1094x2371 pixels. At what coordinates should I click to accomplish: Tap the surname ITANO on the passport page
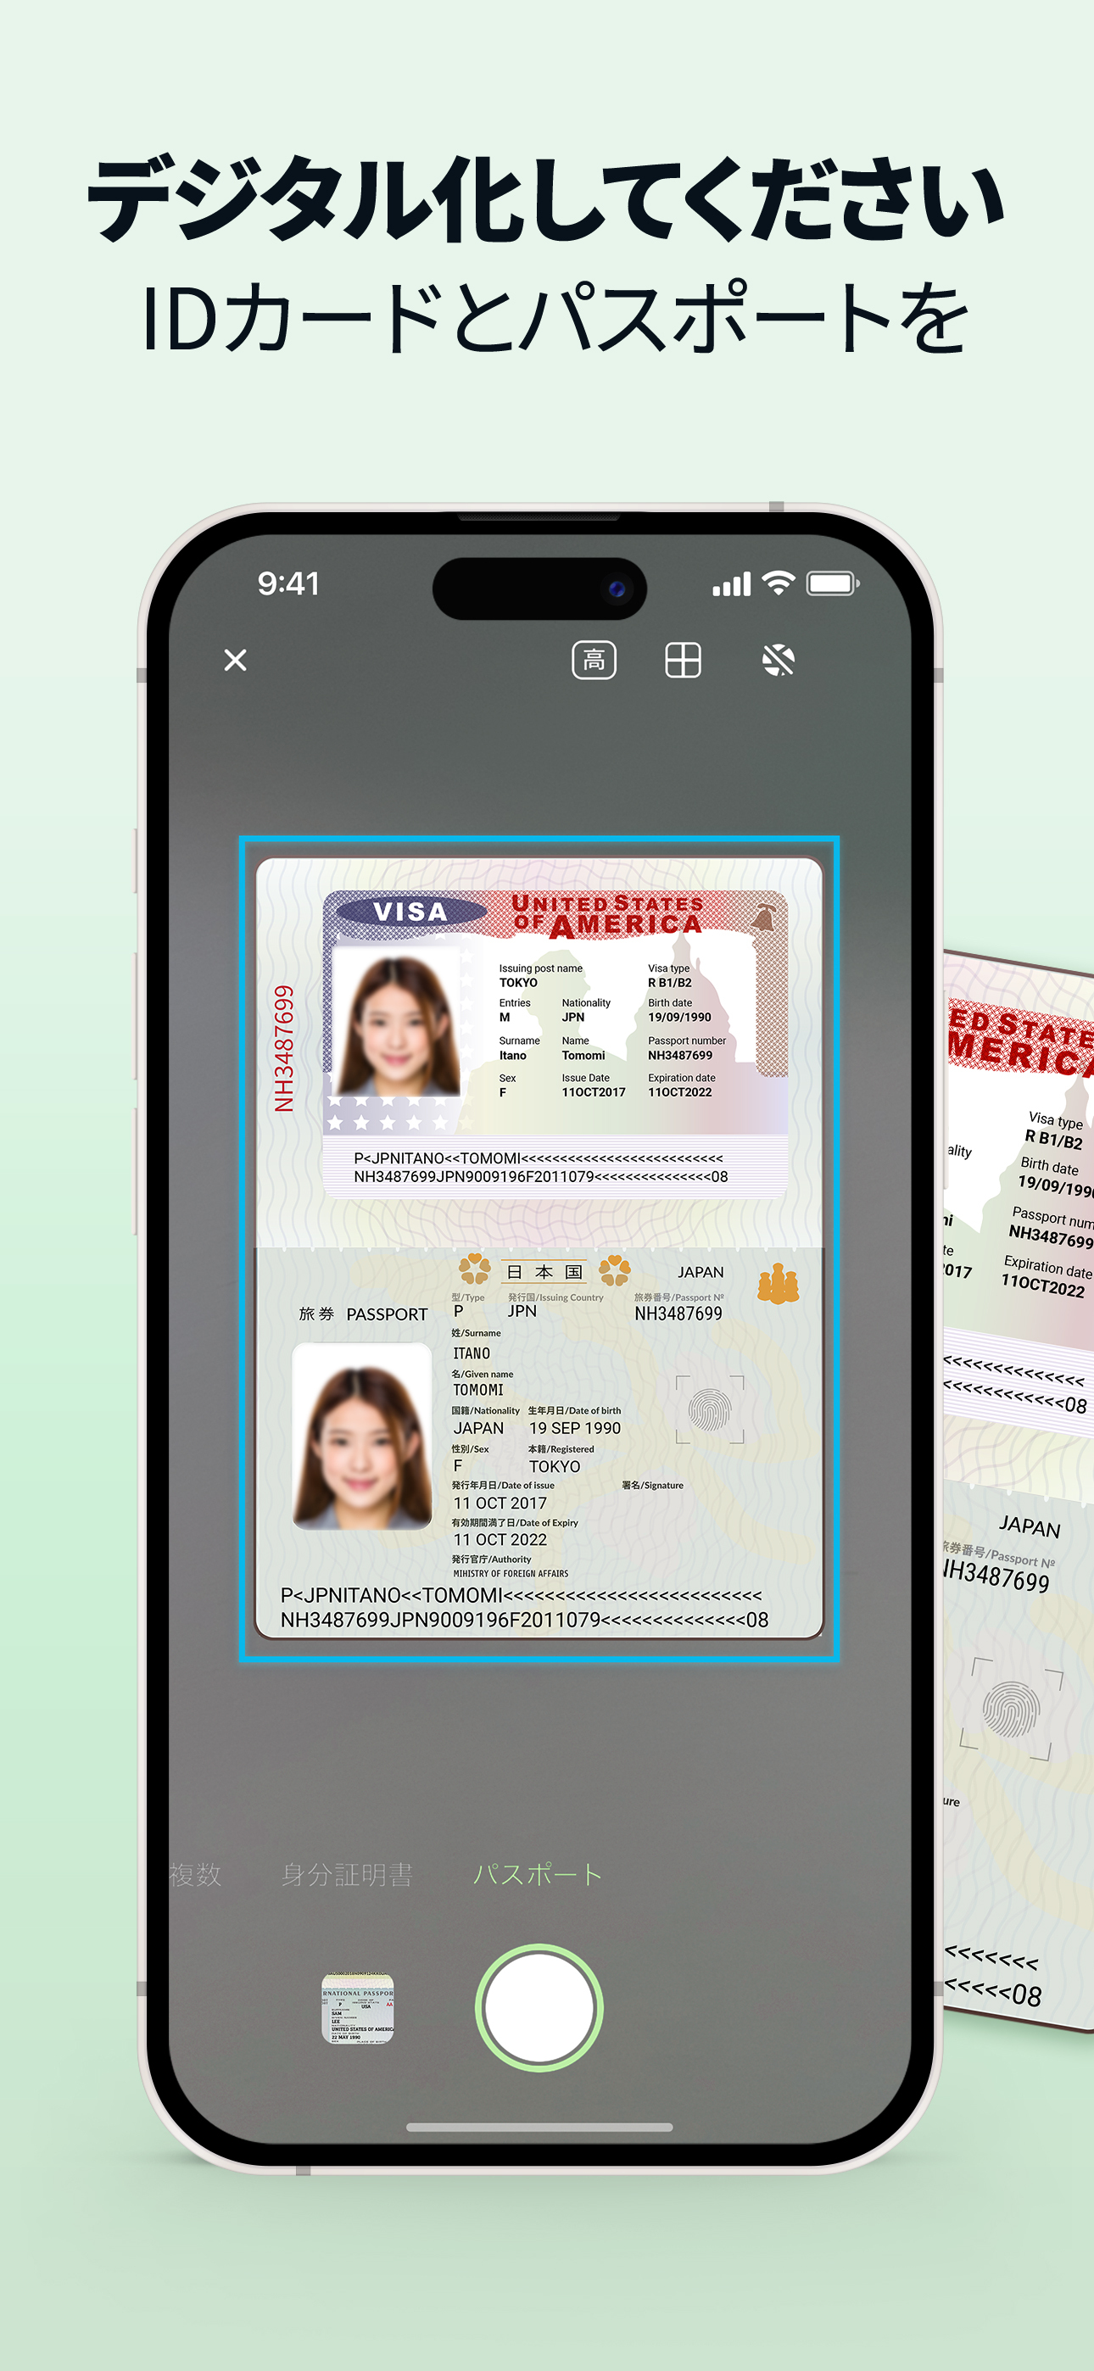click(472, 1353)
